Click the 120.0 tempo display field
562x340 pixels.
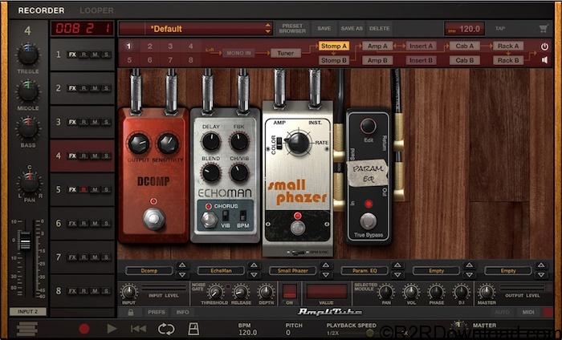[x=465, y=29]
